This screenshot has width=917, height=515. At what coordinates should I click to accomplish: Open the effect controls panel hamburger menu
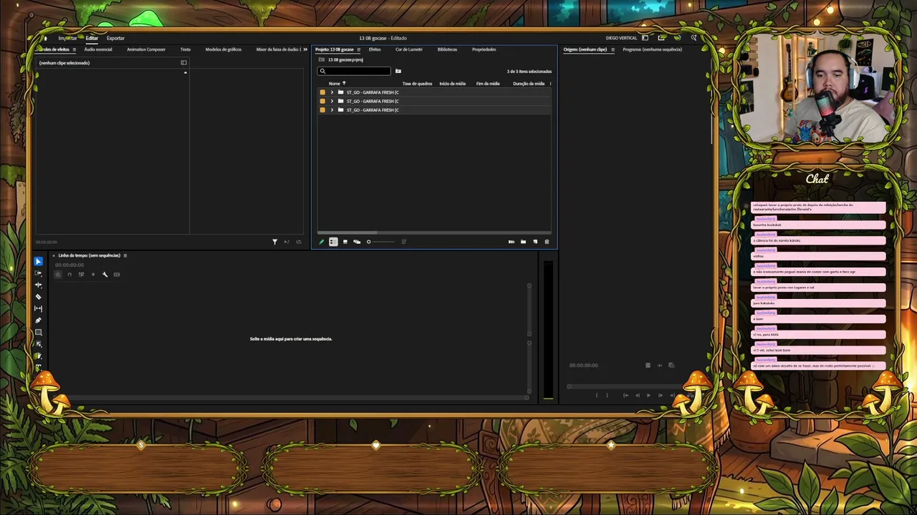75,49
